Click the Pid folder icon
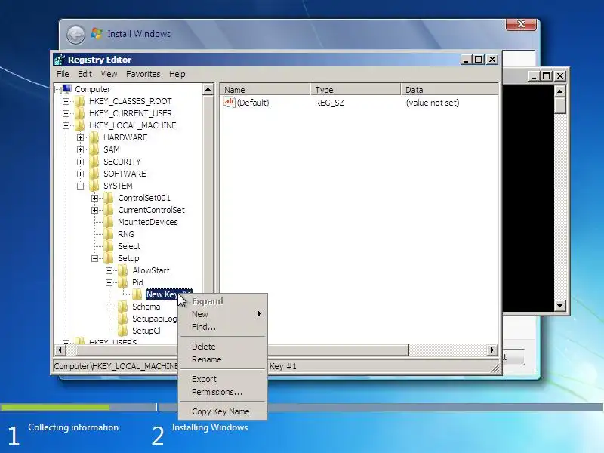 pos(123,282)
